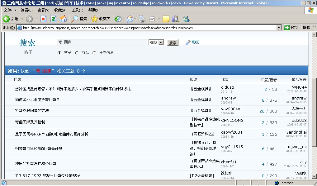This screenshot has width=317, height=186.
Task: Open the Mail icon dropdown arrow
Action: coord(135,19)
